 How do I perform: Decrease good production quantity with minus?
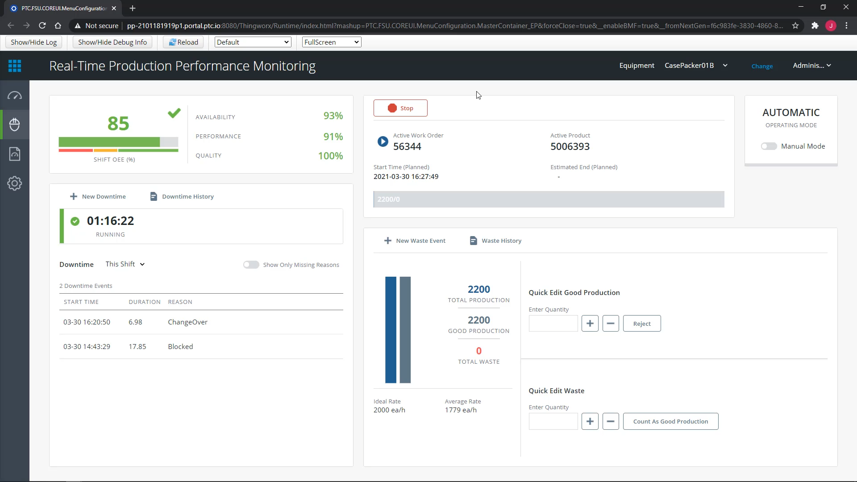coord(611,324)
